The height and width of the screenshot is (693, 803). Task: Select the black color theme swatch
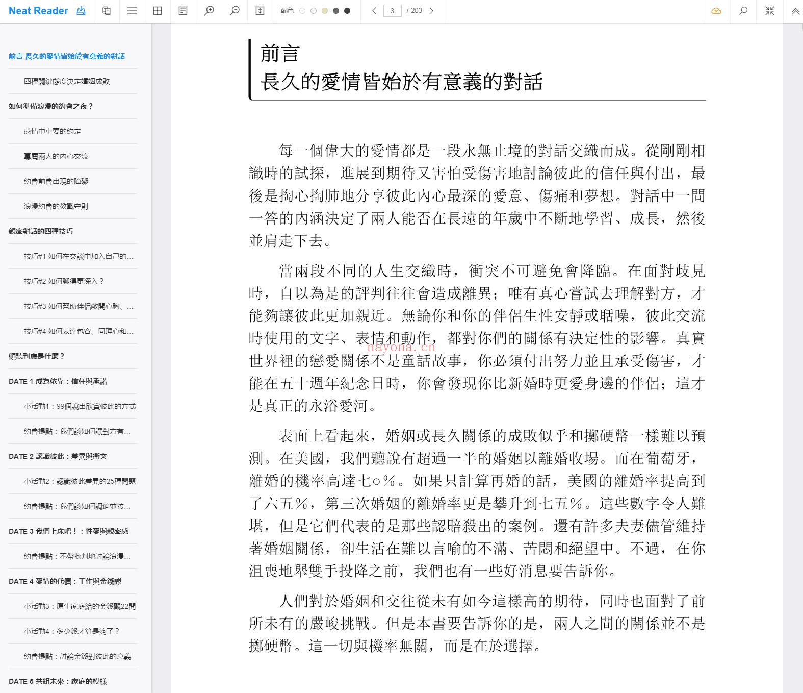pyautogui.click(x=347, y=11)
